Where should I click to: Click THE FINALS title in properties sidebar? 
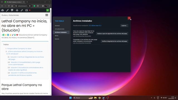59,21
